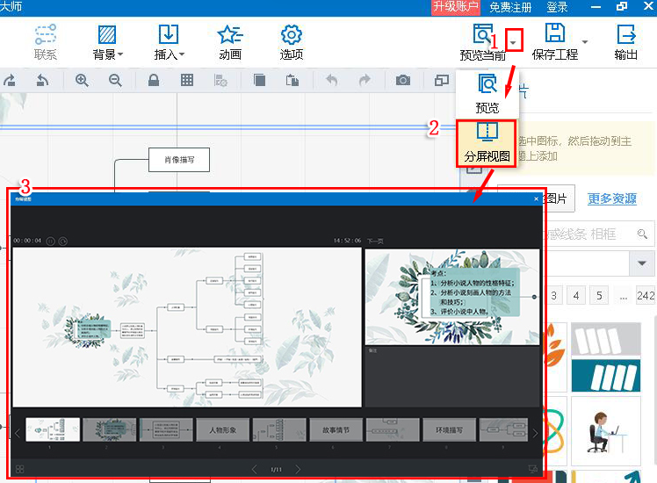This screenshot has height=483, width=657.
Task: Click the zoom in magnifier icon
Action: tap(82, 81)
